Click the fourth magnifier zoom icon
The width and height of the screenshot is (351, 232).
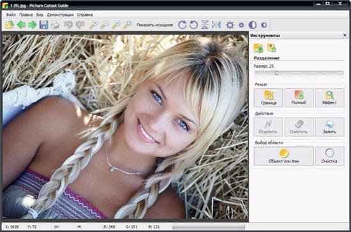[128, 25]
